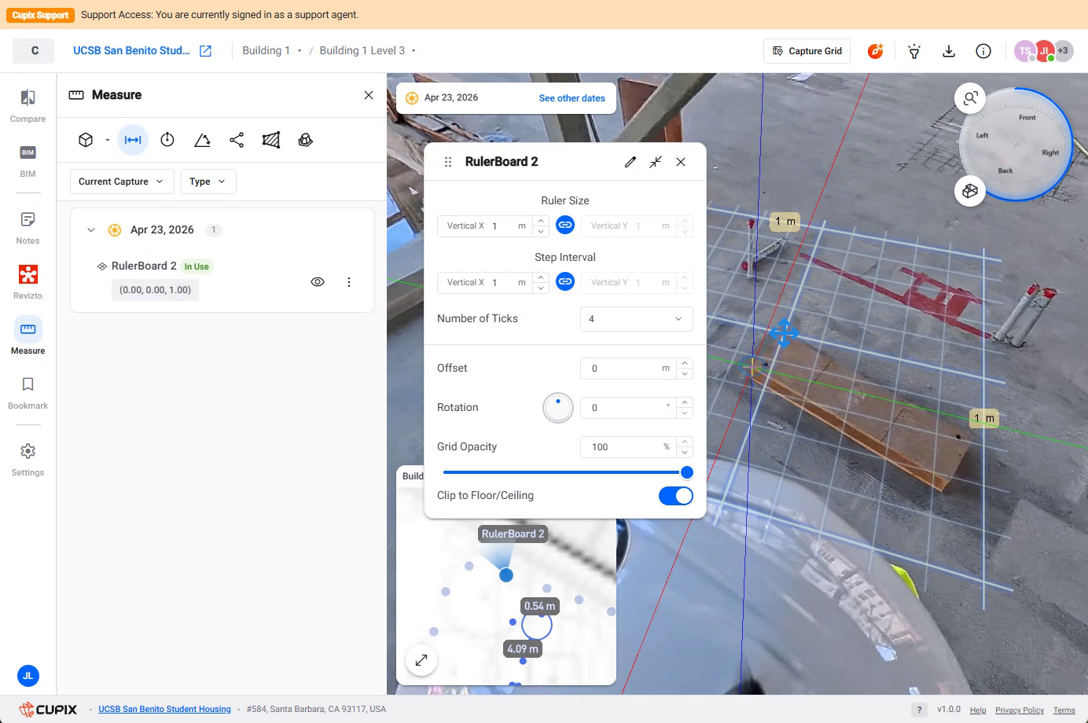Screen dimensions: 1088x723
Task: Click the 3D cube view icon
Action: [x=970, y=191]
